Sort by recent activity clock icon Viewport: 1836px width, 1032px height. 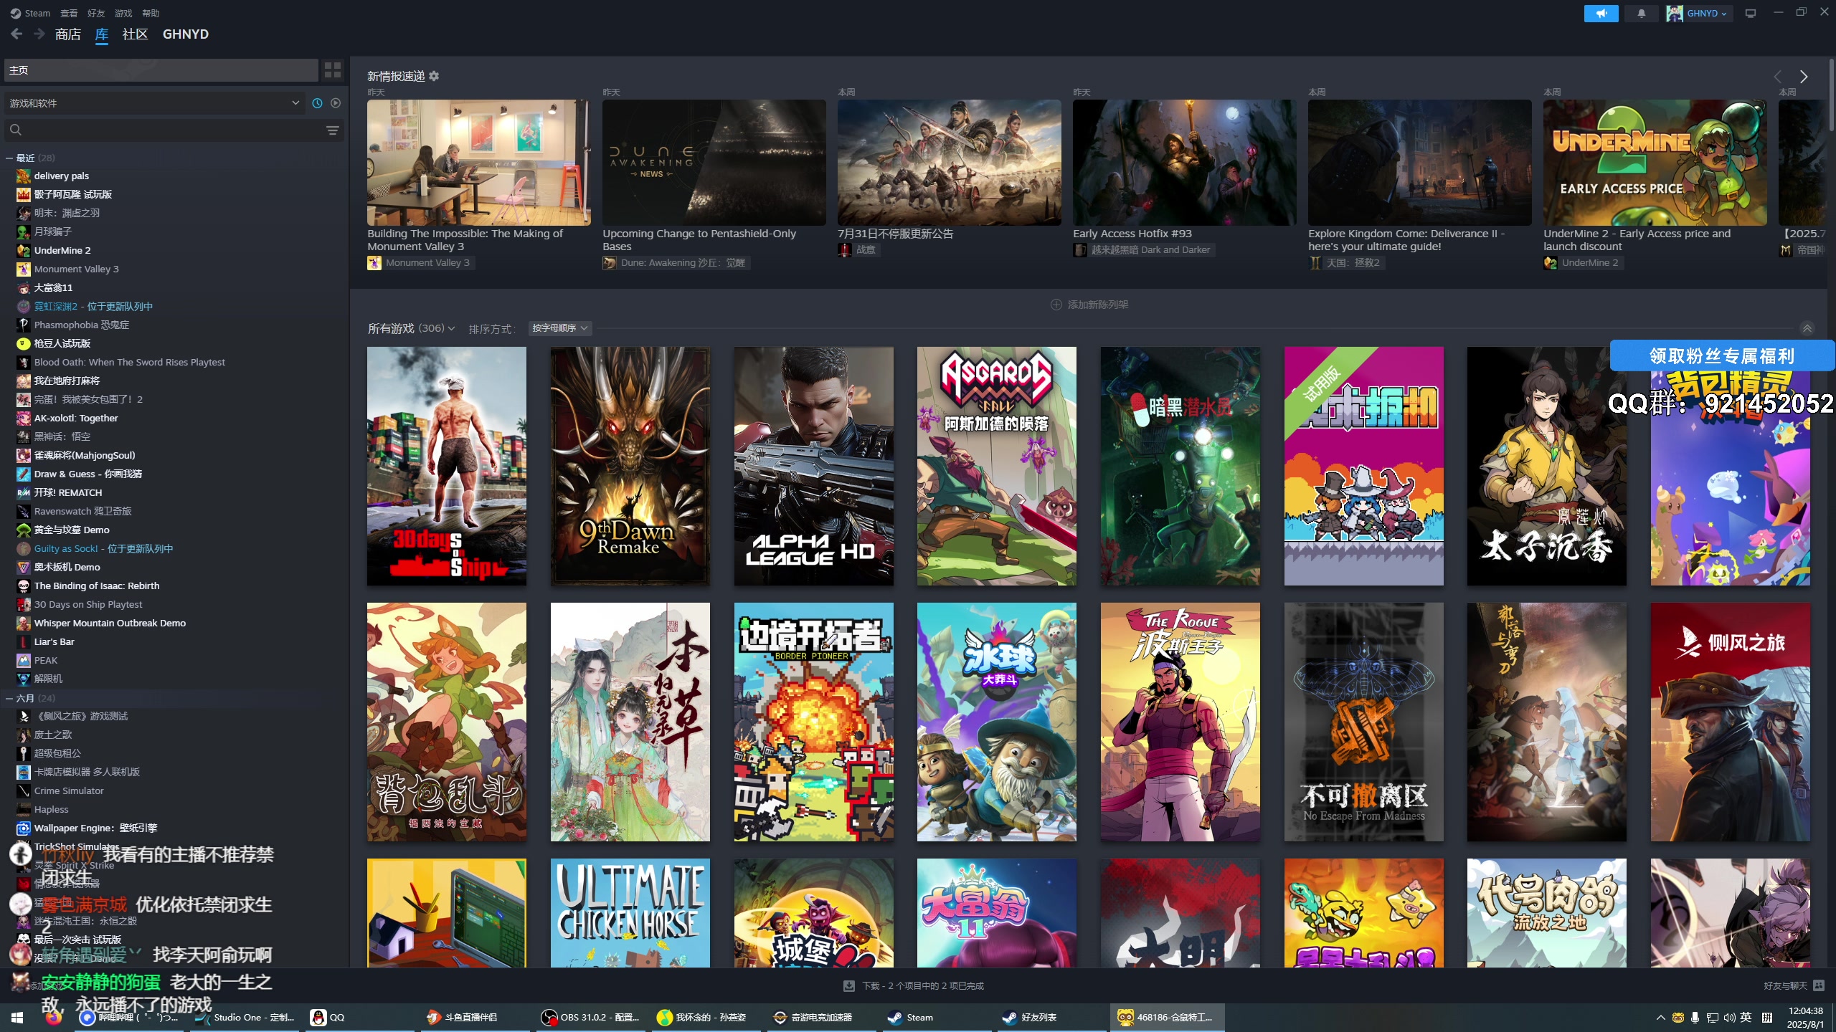[317, 103]
